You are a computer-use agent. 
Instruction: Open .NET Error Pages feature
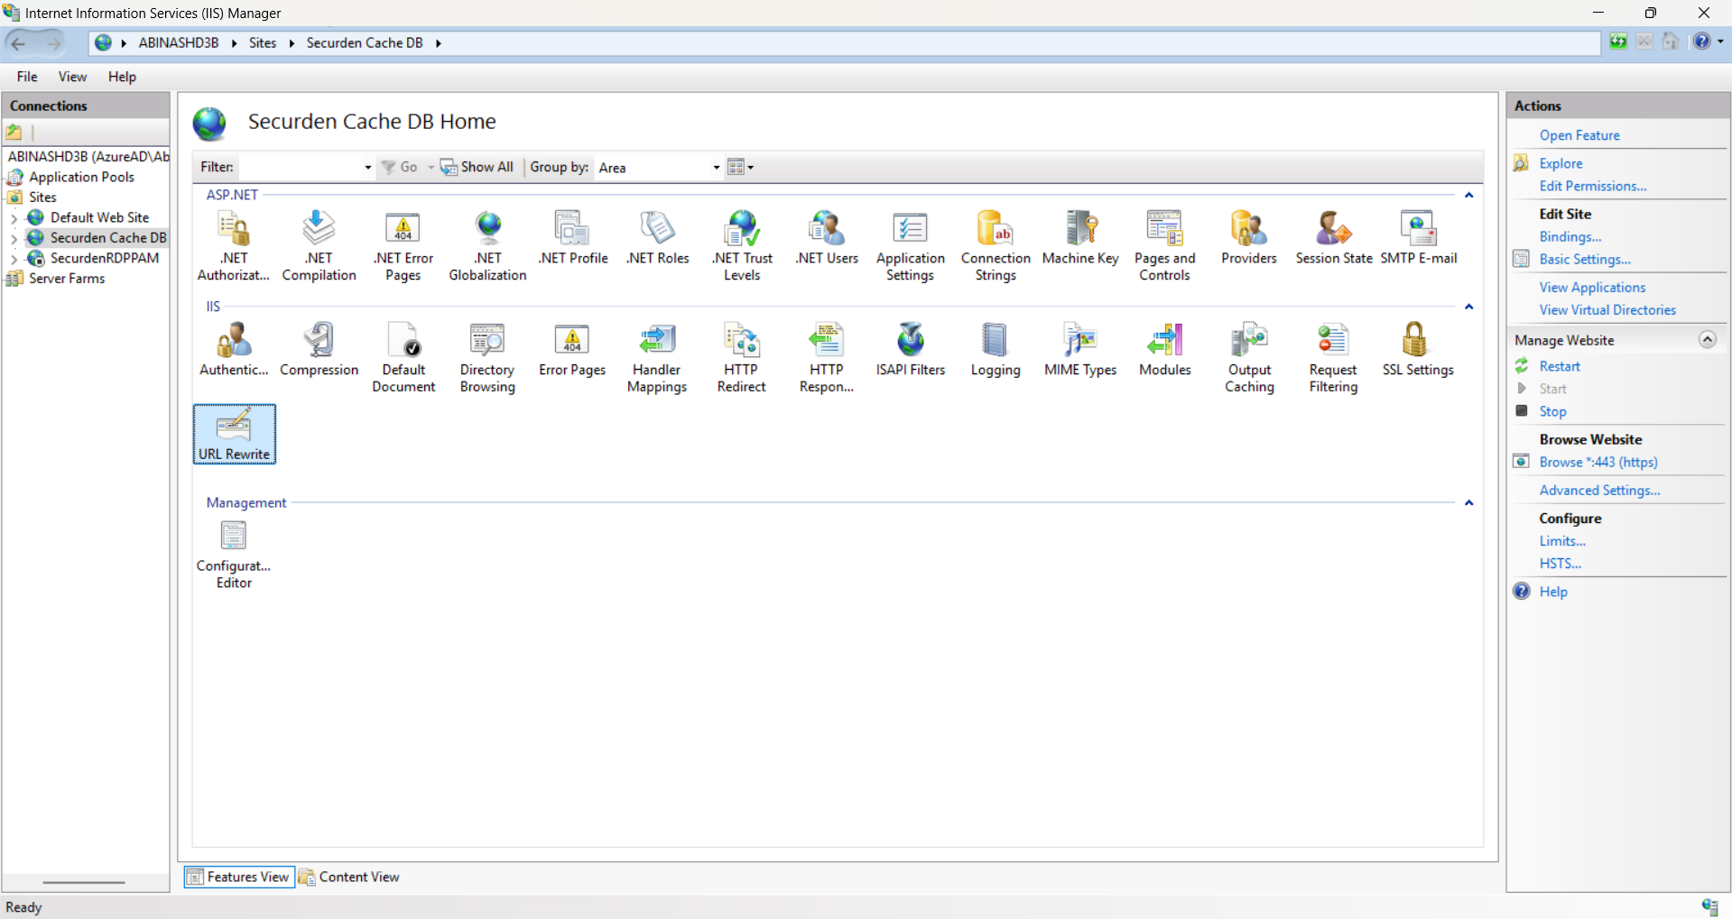click(x=403, y=245)
